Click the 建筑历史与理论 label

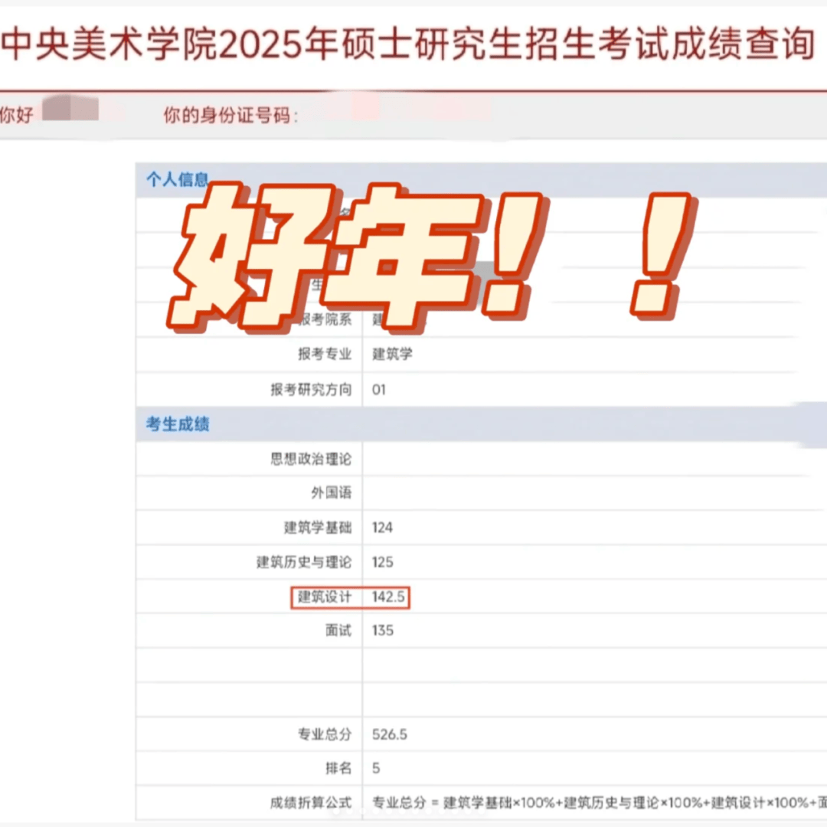(x=304, y=562)
